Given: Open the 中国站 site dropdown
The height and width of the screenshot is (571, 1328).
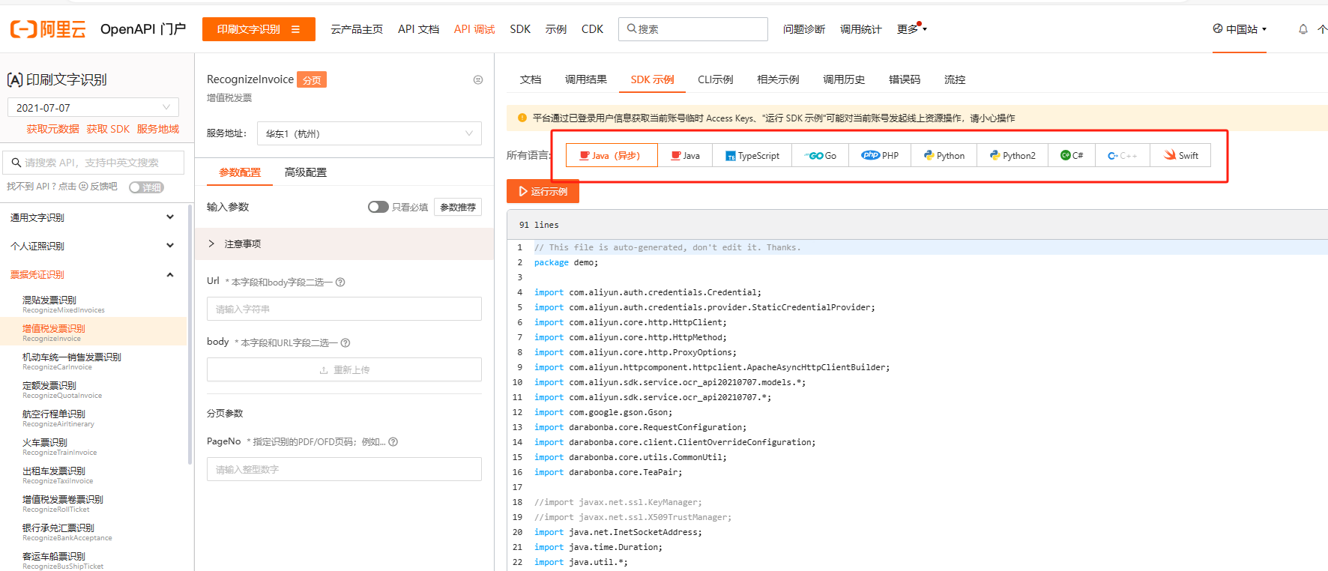Looking at the screenshot, I should tap(1240, 29).
